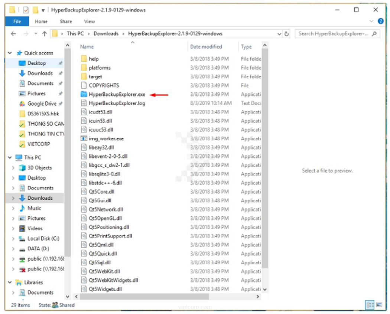Click the Back arrow navigation icon
Screen dimensions: 390x314
click(14, 34)
